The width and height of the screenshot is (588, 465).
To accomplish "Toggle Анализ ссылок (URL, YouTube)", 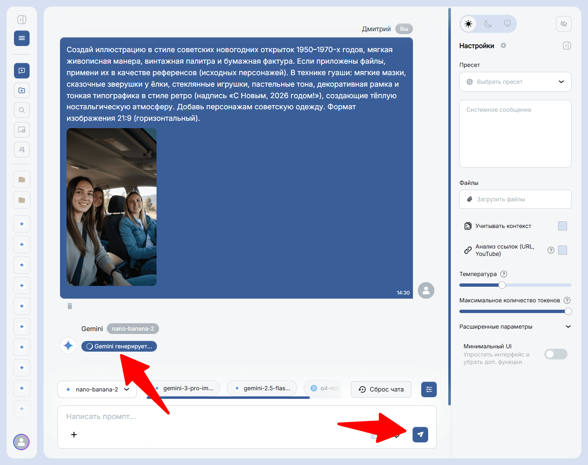I will (563, 250).
